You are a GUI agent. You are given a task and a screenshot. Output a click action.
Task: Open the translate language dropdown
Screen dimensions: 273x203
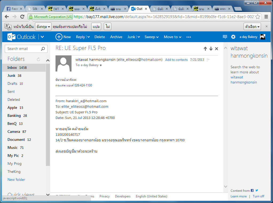pyautogui.click(x=43, y=26)
